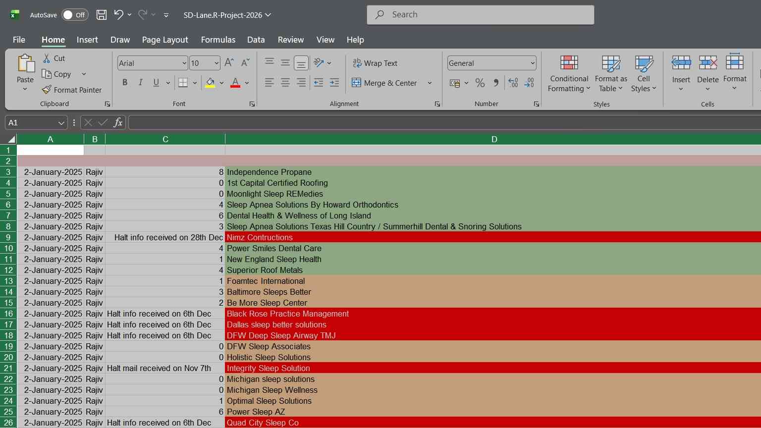Click the Search box in title bar
761x428 pixels.
pyautogui.click(x=481, y=15)
